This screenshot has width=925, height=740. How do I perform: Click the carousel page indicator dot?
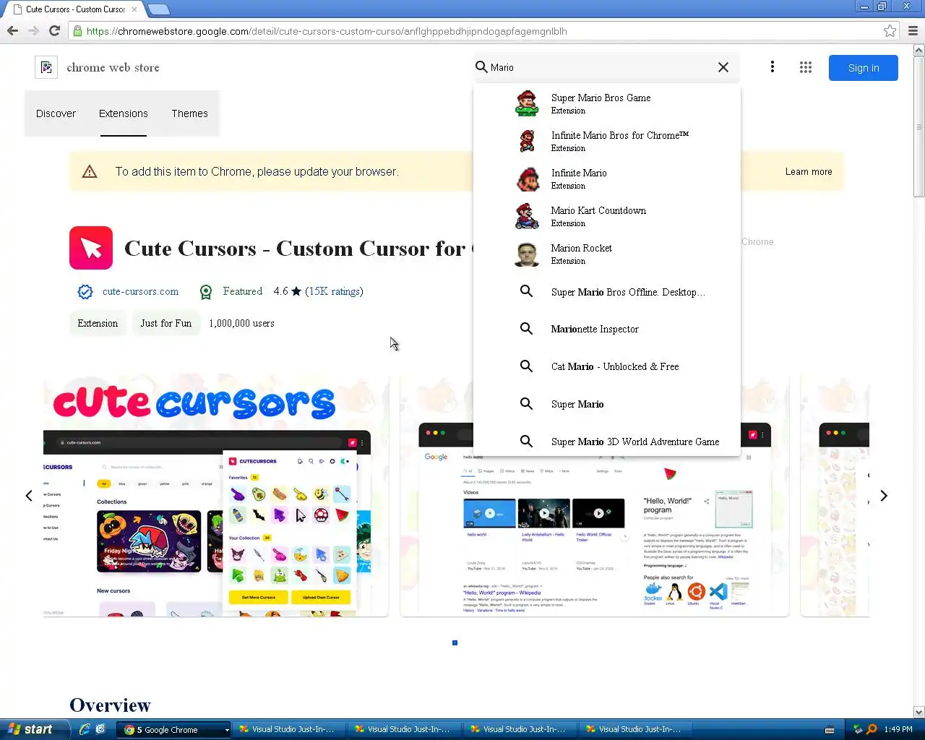pyautogui.click(x=455, y=642)
